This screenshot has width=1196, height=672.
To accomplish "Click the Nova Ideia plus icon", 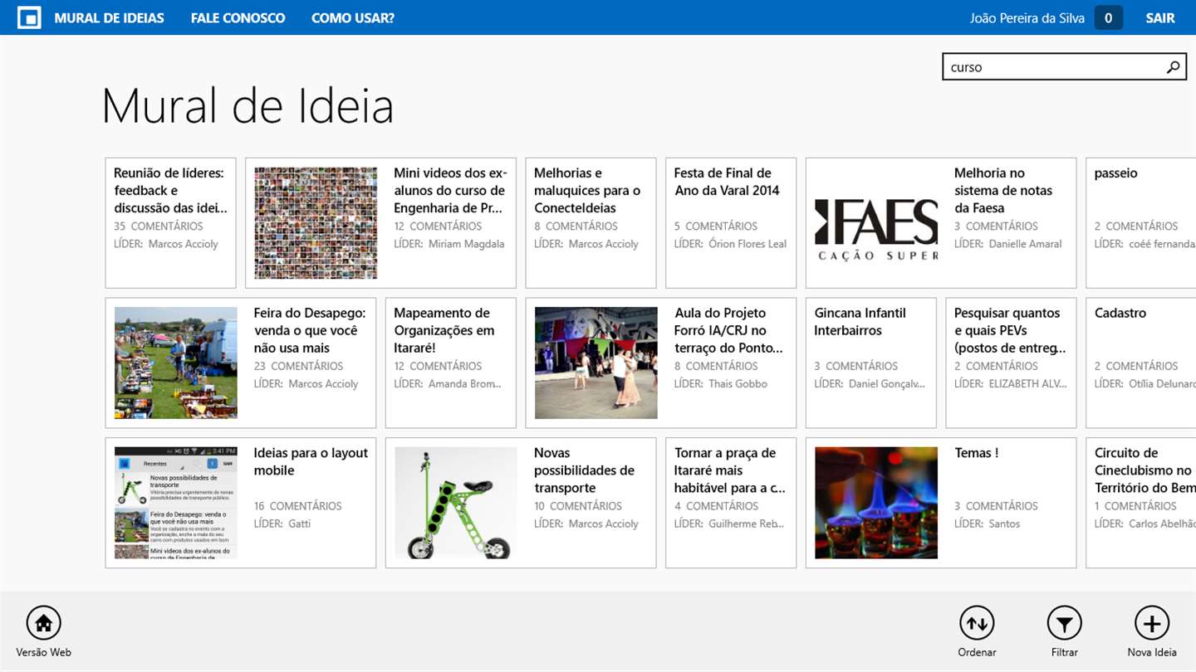I will click(1152, 623).
